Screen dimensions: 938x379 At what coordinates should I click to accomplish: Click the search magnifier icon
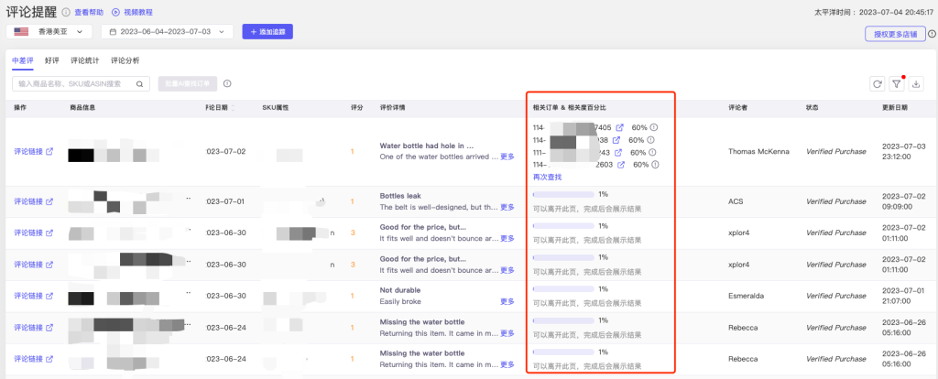click(x=140, y=84)
